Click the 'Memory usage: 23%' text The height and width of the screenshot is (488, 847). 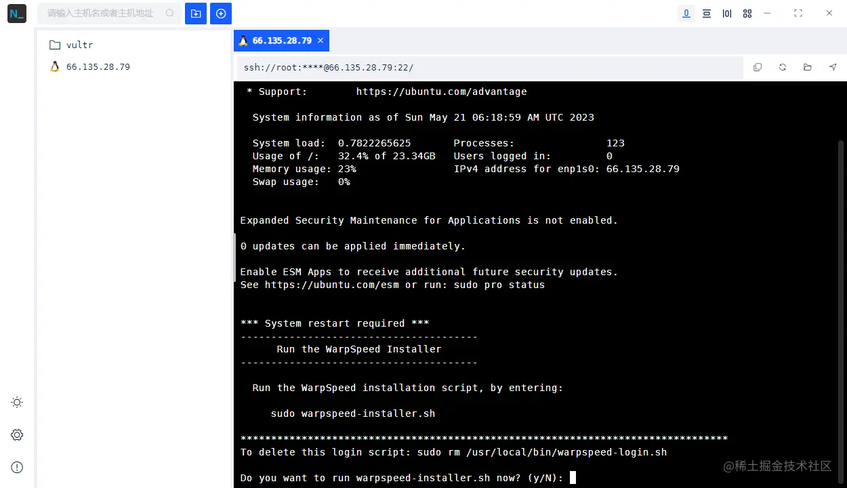(x=304, y=169)
